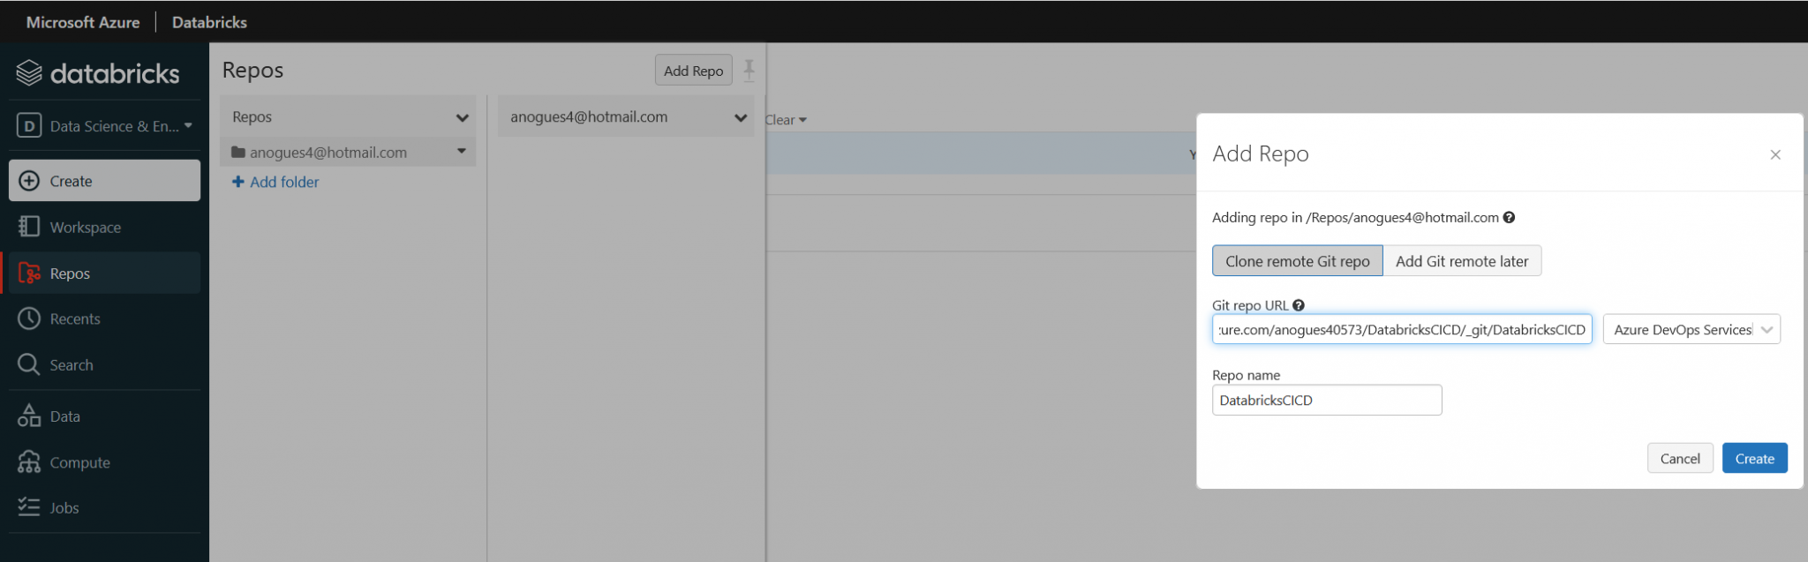Pin the Repos panel with pin icon
The image size is (1808, 562).
749,70
